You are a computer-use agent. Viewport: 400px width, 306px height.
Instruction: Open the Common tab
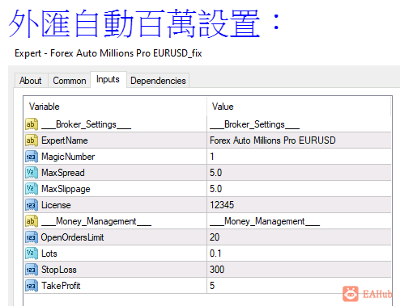point(70,81)
